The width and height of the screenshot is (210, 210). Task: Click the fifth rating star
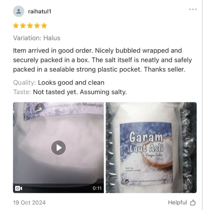click(x=44, y=25)
